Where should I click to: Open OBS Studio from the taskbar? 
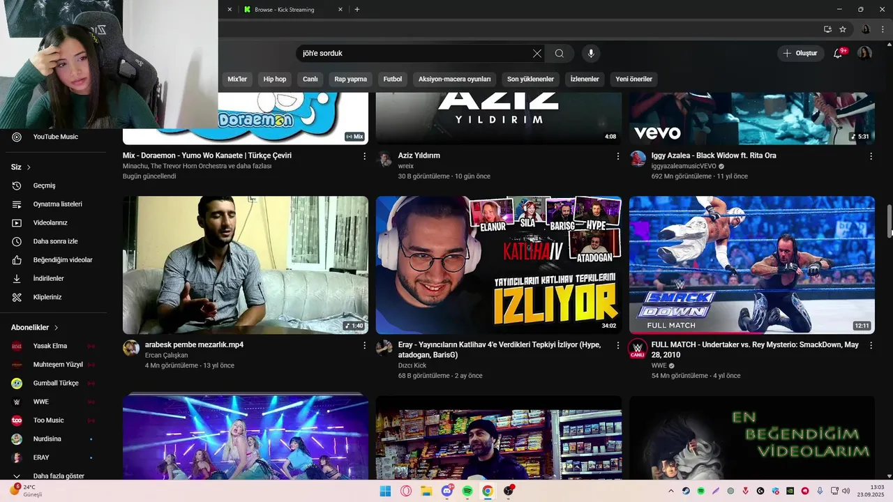(509, 491)
